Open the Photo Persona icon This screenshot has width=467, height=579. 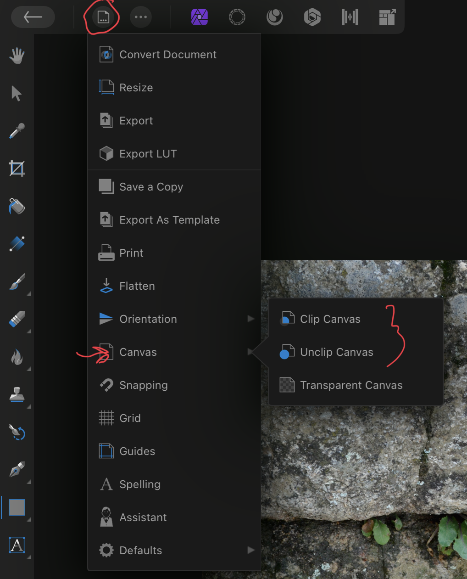click(x=200, y=17)
